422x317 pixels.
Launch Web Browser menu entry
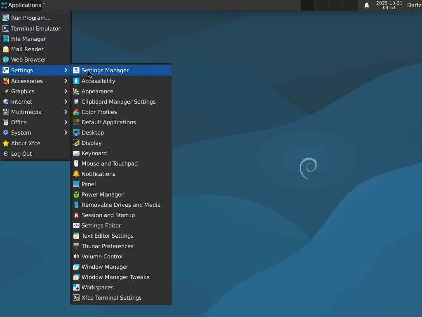pyautogui.click(x=35, y=59)
